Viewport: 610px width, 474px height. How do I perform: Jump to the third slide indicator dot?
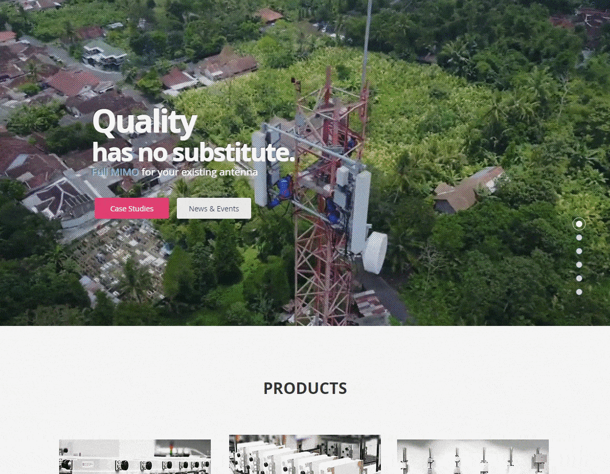tap(579, 251)
